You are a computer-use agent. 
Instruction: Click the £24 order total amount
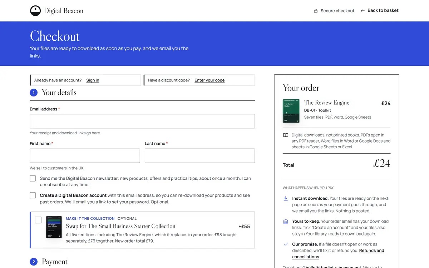click(x=382, y=163)
